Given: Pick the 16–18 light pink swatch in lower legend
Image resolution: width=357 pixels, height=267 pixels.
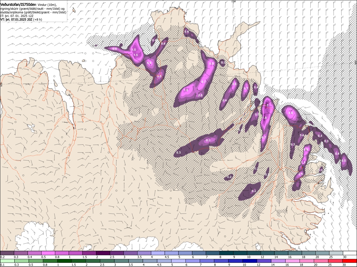Looking at the screenshot, I should tap(292, 261).
